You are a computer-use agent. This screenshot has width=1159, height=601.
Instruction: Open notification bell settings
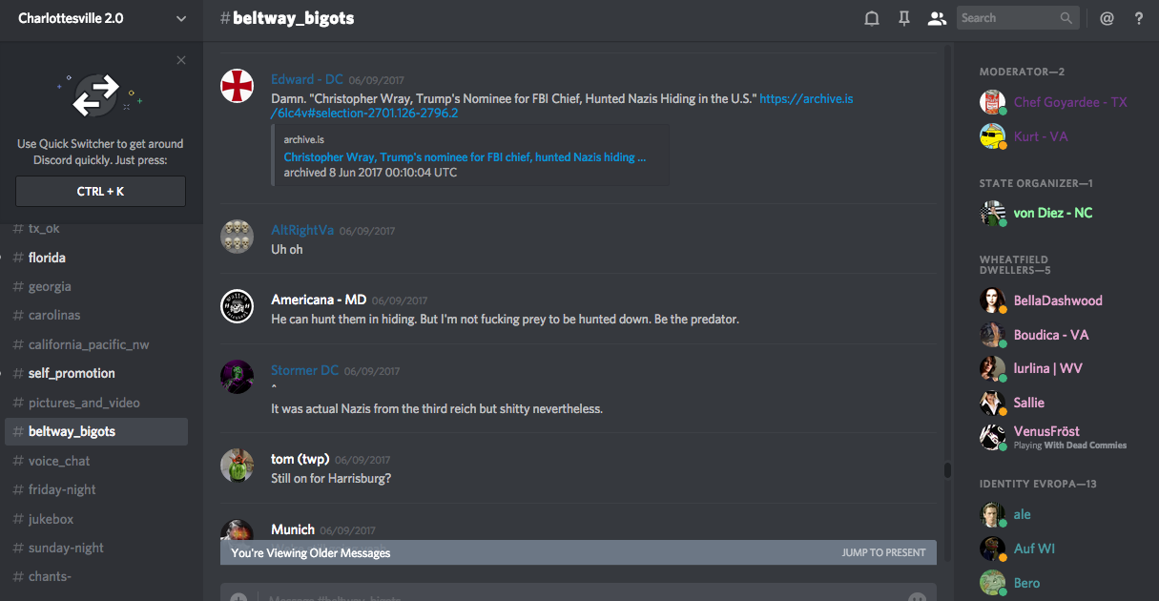(x=871, y=18)
